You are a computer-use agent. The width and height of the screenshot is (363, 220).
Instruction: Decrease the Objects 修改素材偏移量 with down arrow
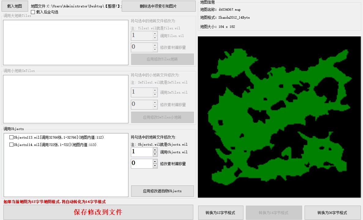pyautogui.click(x=155, y=166)
